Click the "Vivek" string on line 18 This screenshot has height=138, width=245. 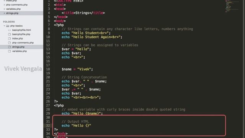click(x=84, y=69)
